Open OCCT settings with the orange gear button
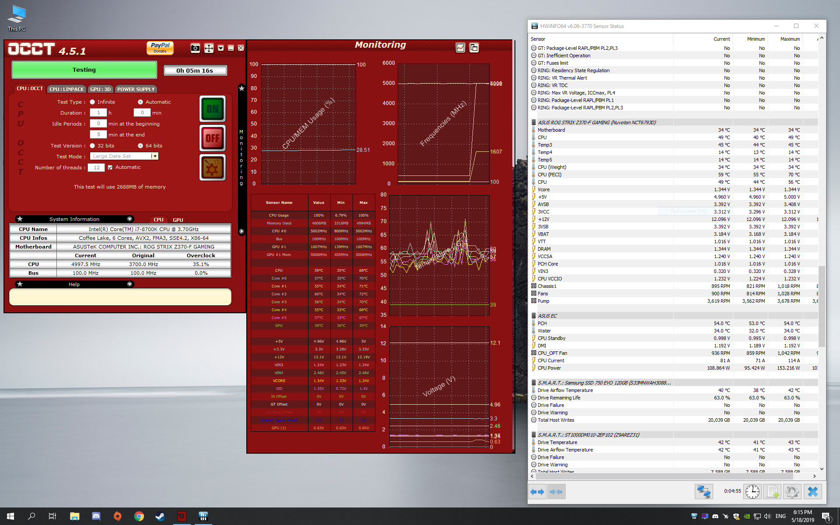 [213, 168]
